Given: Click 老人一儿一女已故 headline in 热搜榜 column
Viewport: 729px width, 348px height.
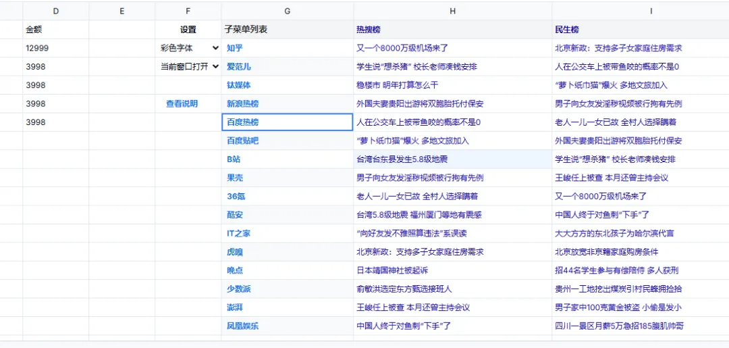Looking at the screenshot, I should click(417, 197).
